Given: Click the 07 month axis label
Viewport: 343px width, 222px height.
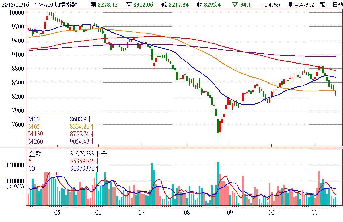Looking at the screenshot, I should point(142,212).
